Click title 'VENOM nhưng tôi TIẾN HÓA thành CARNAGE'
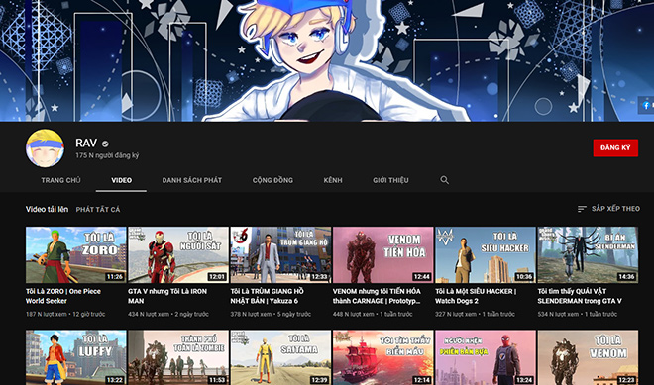The width and height of the screenshot is (654, 385). [x=377, y=296]
